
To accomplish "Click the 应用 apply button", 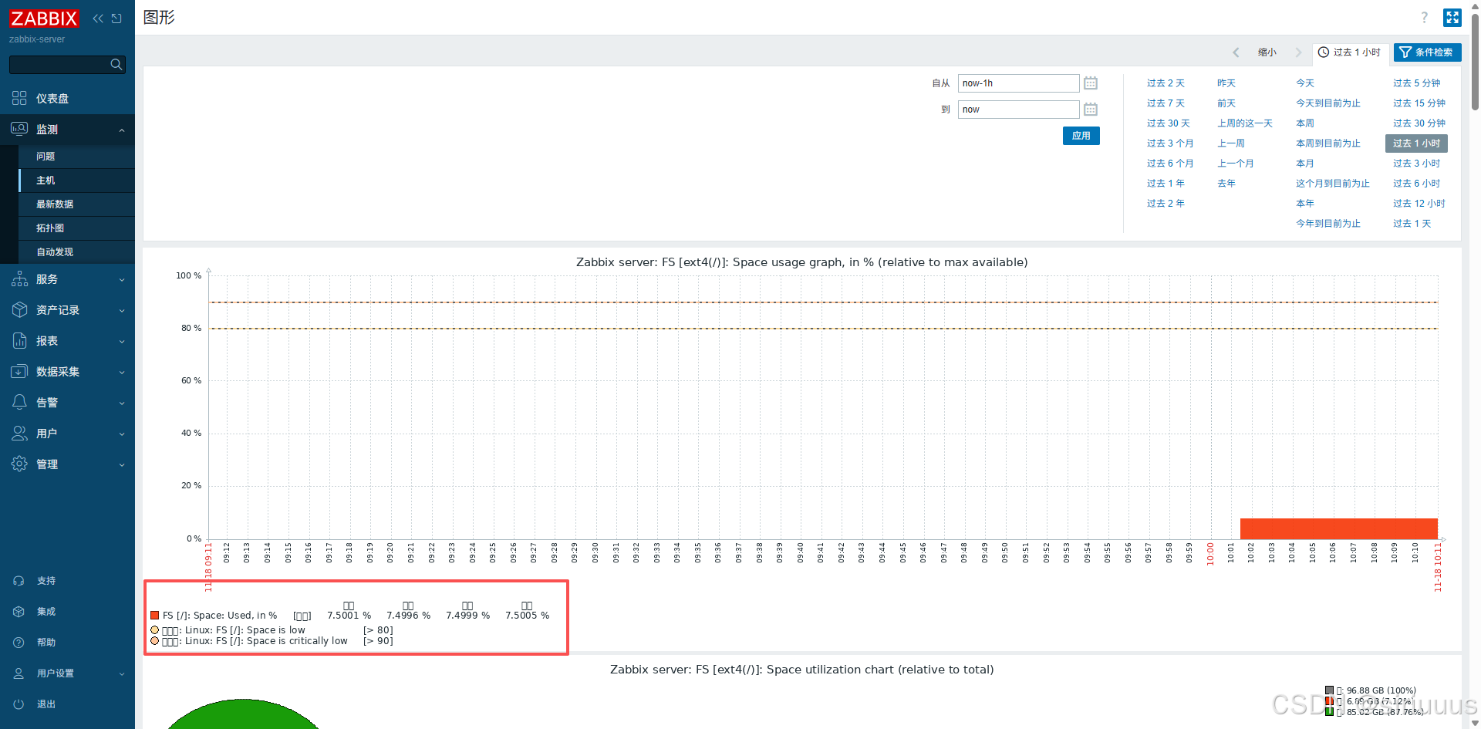I will [x=1081, y=136].
